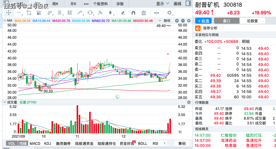Screen dimensions: 276x149
Task: Select the rectangle shape drawing tool
Action: (29, 13)
